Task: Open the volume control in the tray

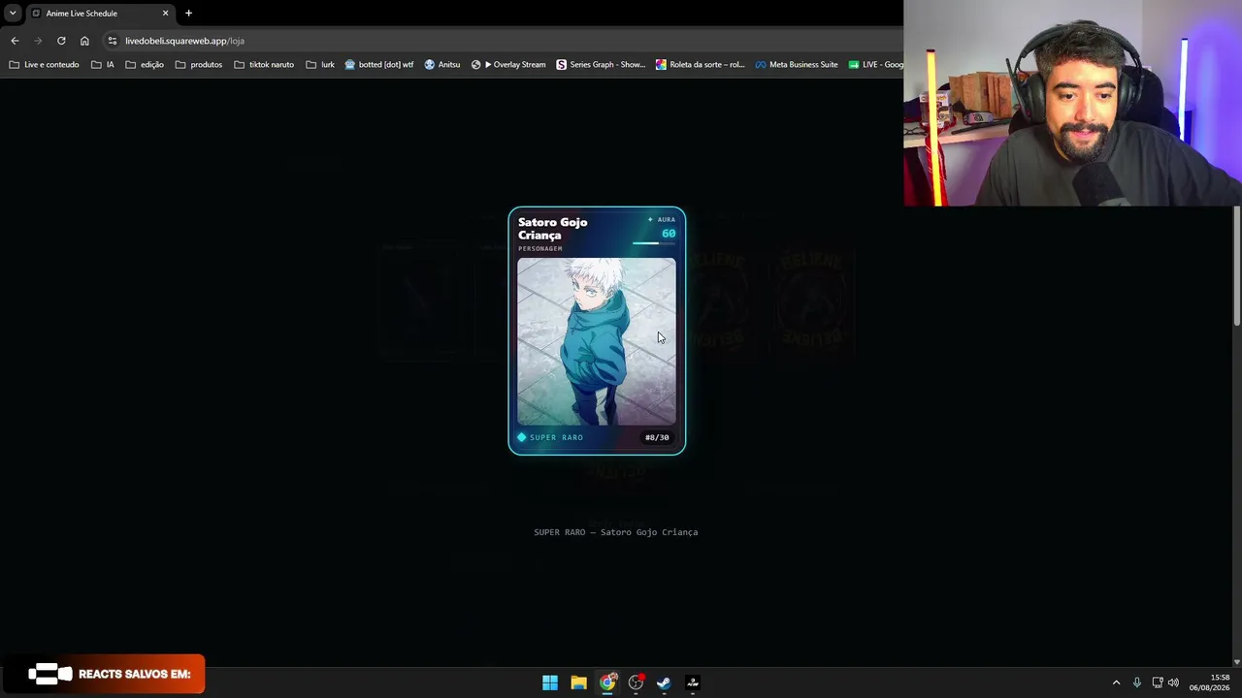Action: [x=1173, y=682]
